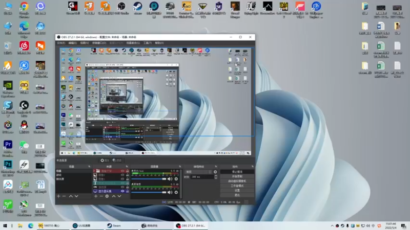Screen dimensions: 410x230
Task: Increase transition duration with up arrow
Action: point(216,176)
